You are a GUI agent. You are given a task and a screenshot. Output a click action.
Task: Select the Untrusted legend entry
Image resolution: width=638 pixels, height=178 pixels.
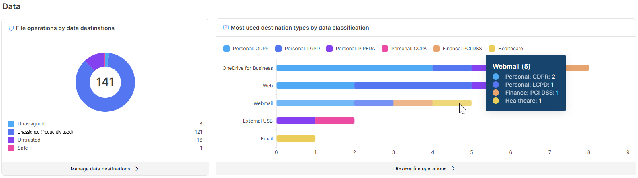(x=105, y=140)
